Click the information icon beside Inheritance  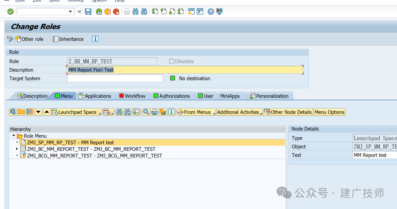[96, 39]
